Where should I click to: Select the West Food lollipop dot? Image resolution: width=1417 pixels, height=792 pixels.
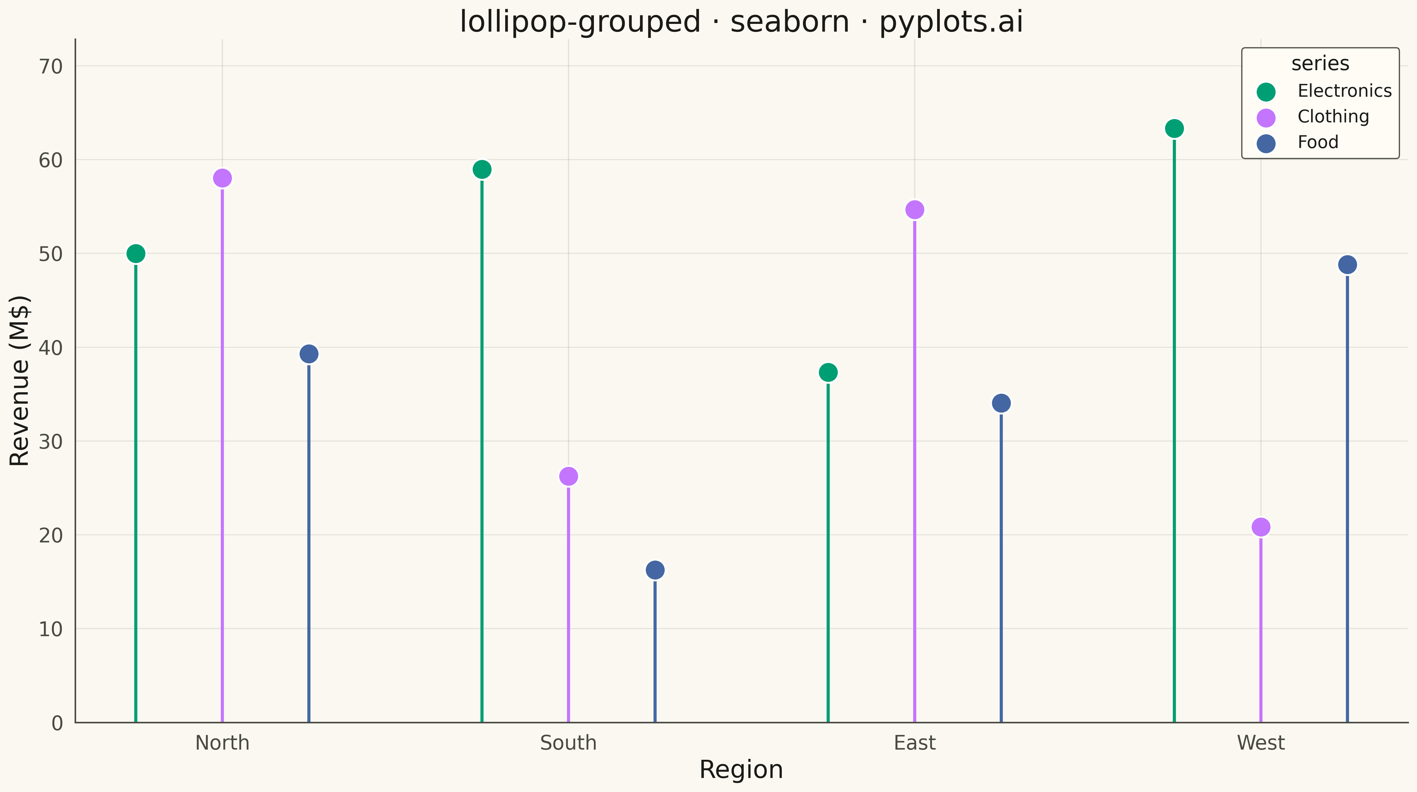[1347, 265]
